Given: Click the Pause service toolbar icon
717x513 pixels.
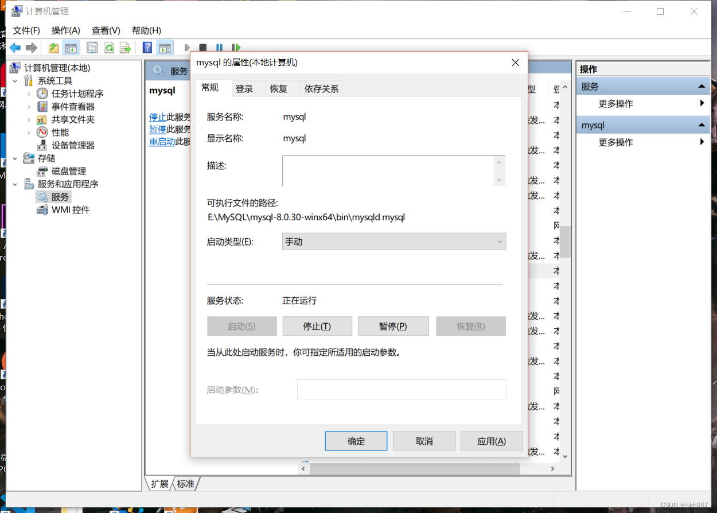Looking at the screenshot, I should point(219,48).
